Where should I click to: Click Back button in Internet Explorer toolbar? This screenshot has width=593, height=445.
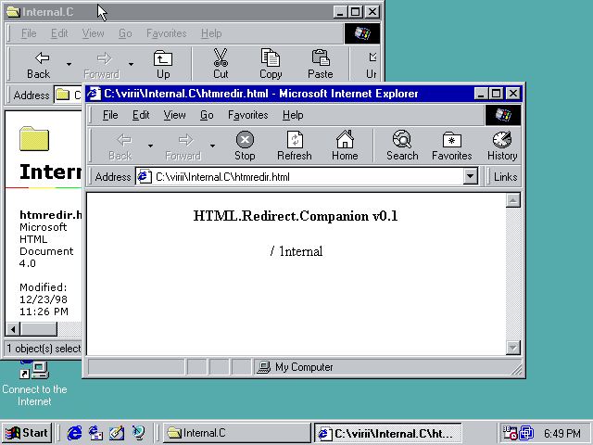[x=121, y=146]
